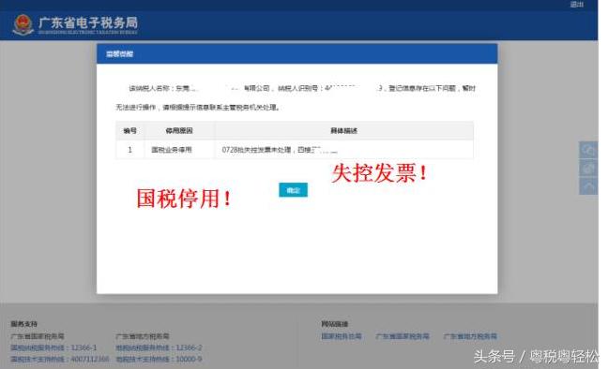
Task: Open the 广东省国家税务局 website link
Action: tap(403, 336)
